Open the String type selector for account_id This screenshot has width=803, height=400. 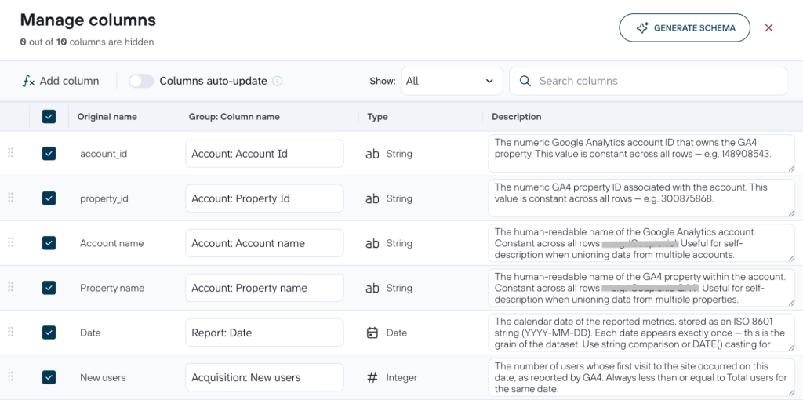point(389,154)
